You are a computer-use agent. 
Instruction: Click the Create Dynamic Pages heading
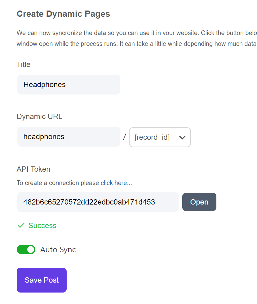point(63,14)
